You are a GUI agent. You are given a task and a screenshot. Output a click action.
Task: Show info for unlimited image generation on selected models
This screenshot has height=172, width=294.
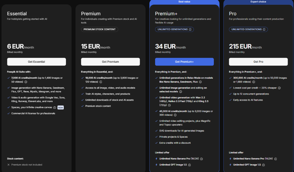(x=181, y=92)
